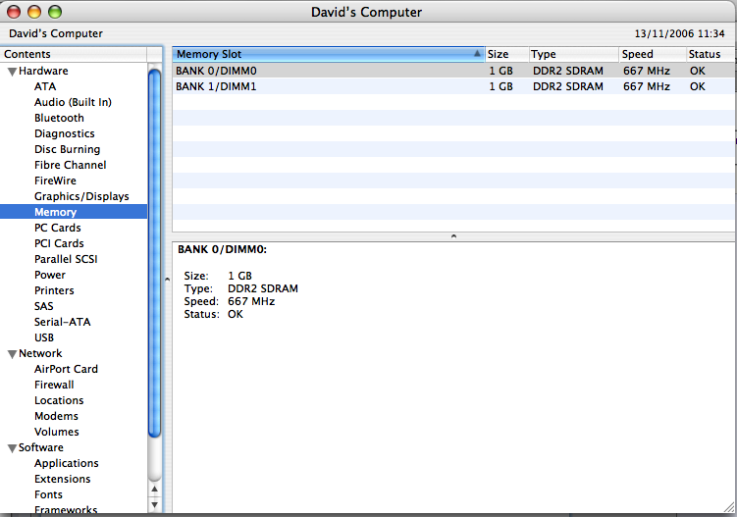Close the David's Computer window

point(14,12)
